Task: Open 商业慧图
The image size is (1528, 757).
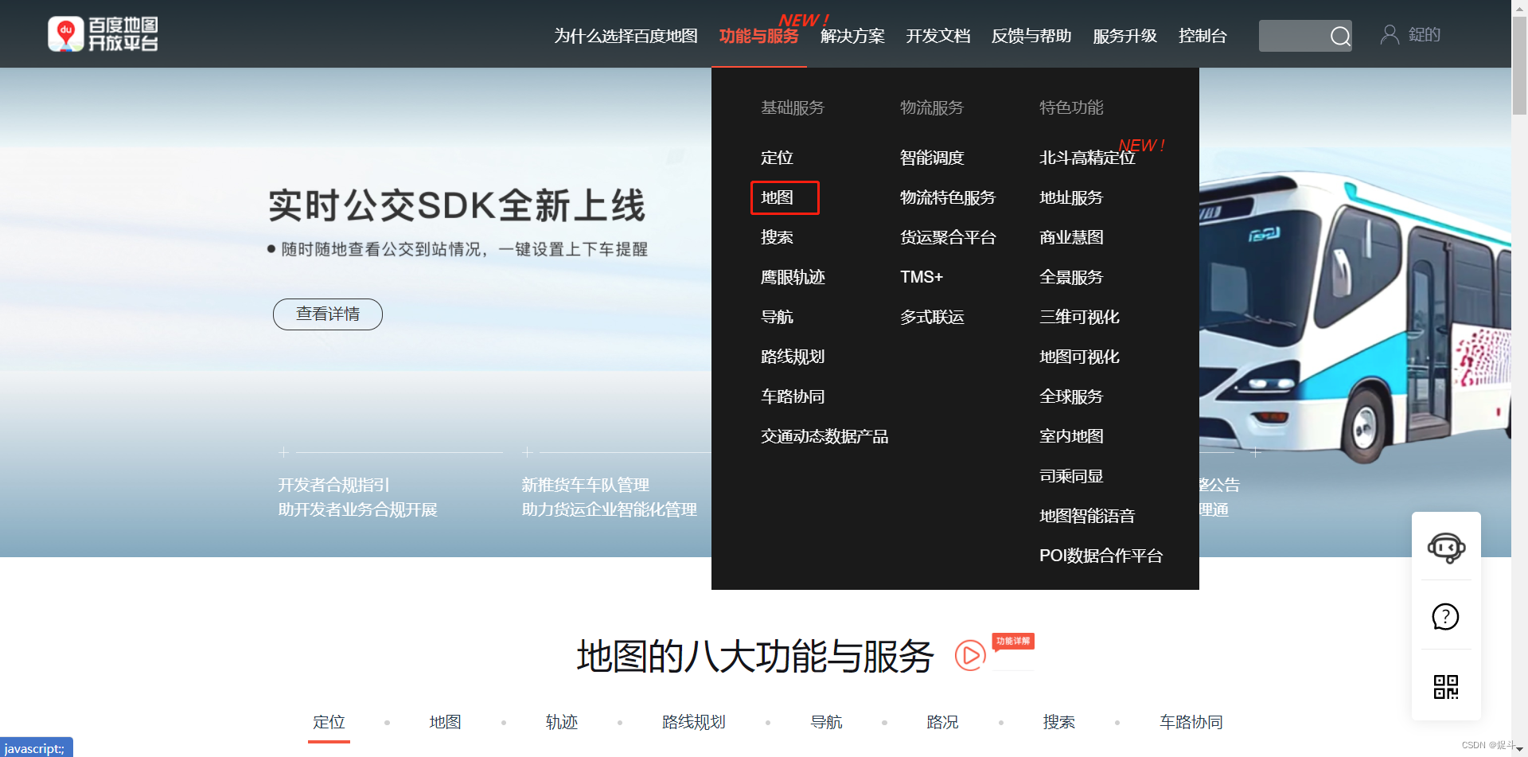Action: (1071, 237)
